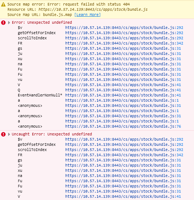The height and width of the screenshot is (200, 194).
Task: Click the red icon beside 'Uncaught Error' message
Action: 3,134
